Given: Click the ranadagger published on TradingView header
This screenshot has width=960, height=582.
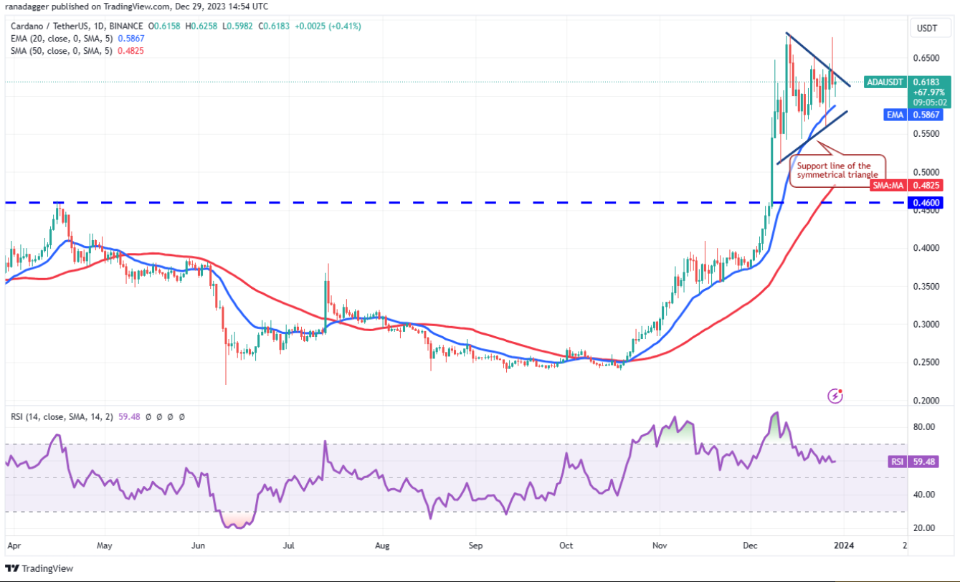Looking at the screenshot, I should (136, 6).
